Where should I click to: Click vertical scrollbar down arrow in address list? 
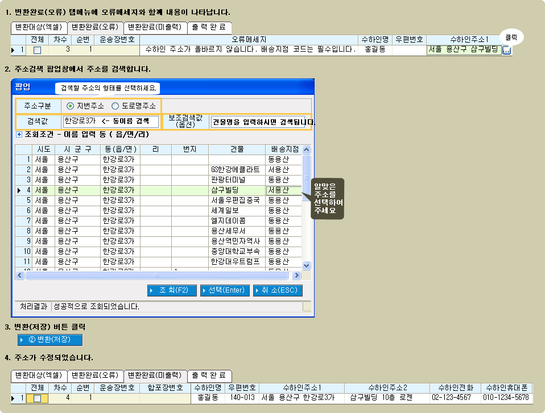tap(307, 265)
